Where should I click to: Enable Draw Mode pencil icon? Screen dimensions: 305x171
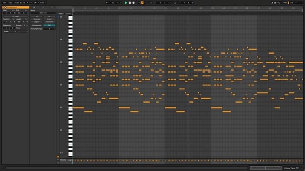[272, 3]
